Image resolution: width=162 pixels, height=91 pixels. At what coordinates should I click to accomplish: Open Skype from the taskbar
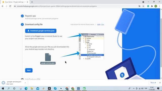55,88
